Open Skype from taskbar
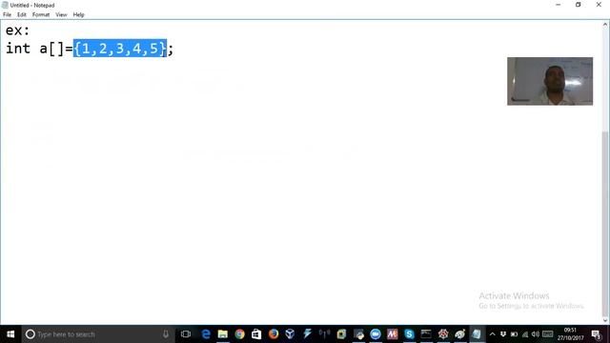Screen dimensions: 610x343 click(x=409, y=334)
